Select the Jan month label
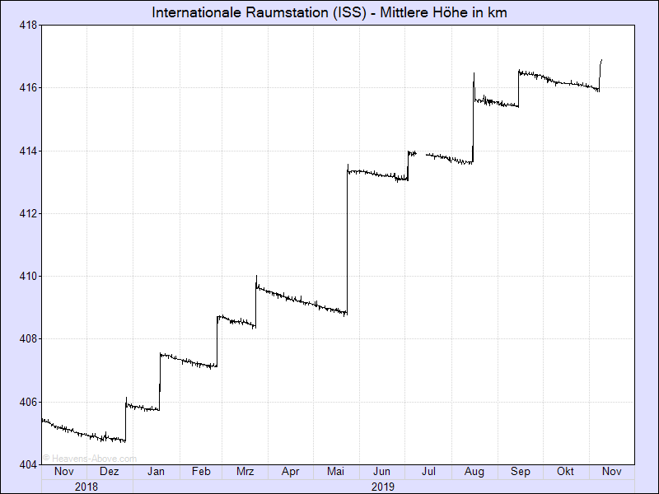The image size is (659, 494). click(156, 472)
